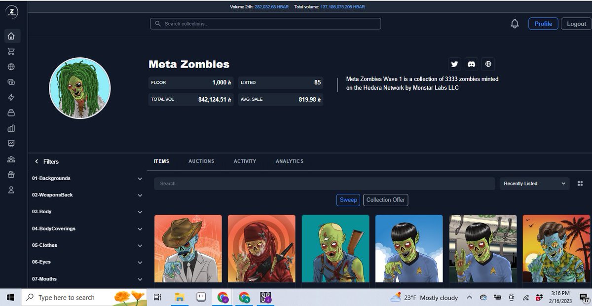The width and height of the screenshot is (592, 306).
Task: Open your Profile page
Action: tap(543, 23)
